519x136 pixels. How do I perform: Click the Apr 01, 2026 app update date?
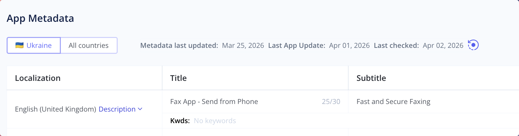[349, 45]
